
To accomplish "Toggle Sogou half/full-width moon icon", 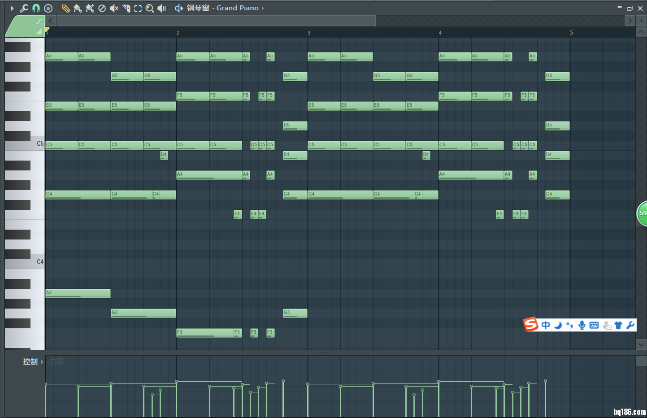I will click(558, 325).
